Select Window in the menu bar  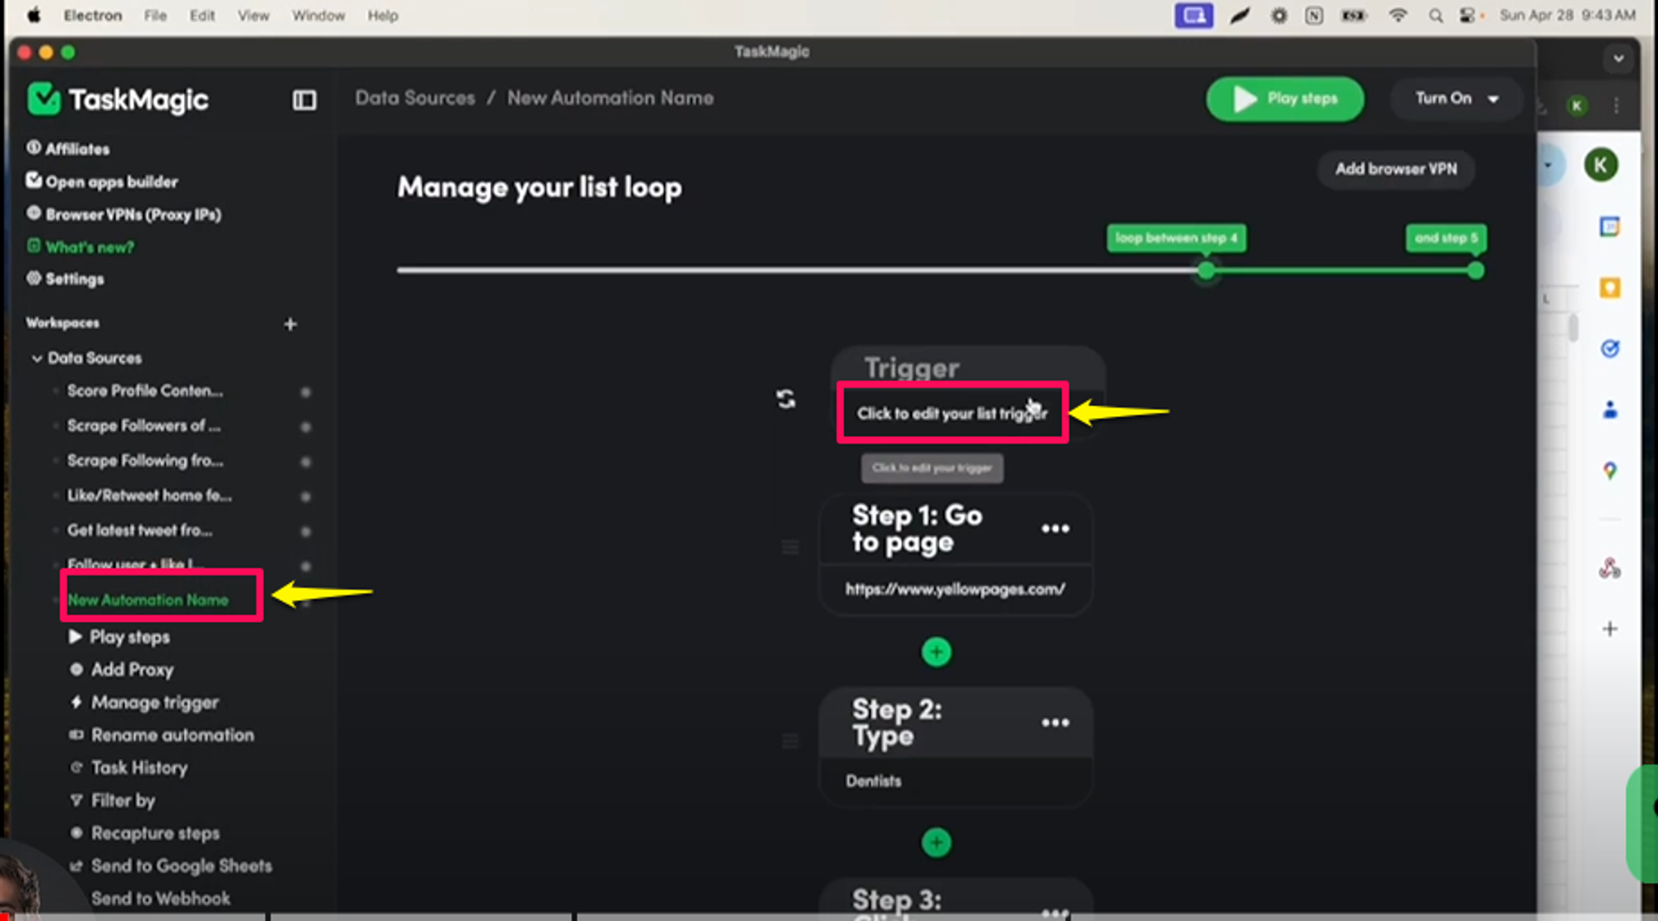click(x=318, y=15)
